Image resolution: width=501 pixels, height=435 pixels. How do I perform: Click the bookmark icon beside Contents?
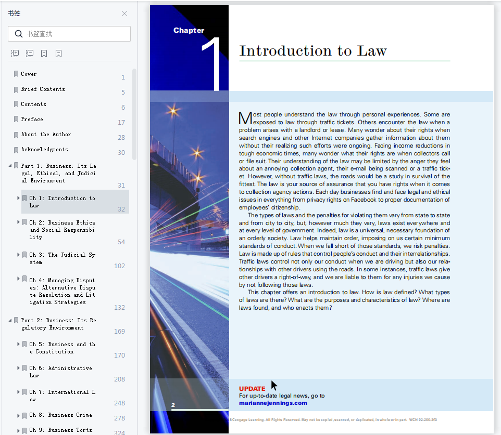pyautogui.click(x=16, y=104)
